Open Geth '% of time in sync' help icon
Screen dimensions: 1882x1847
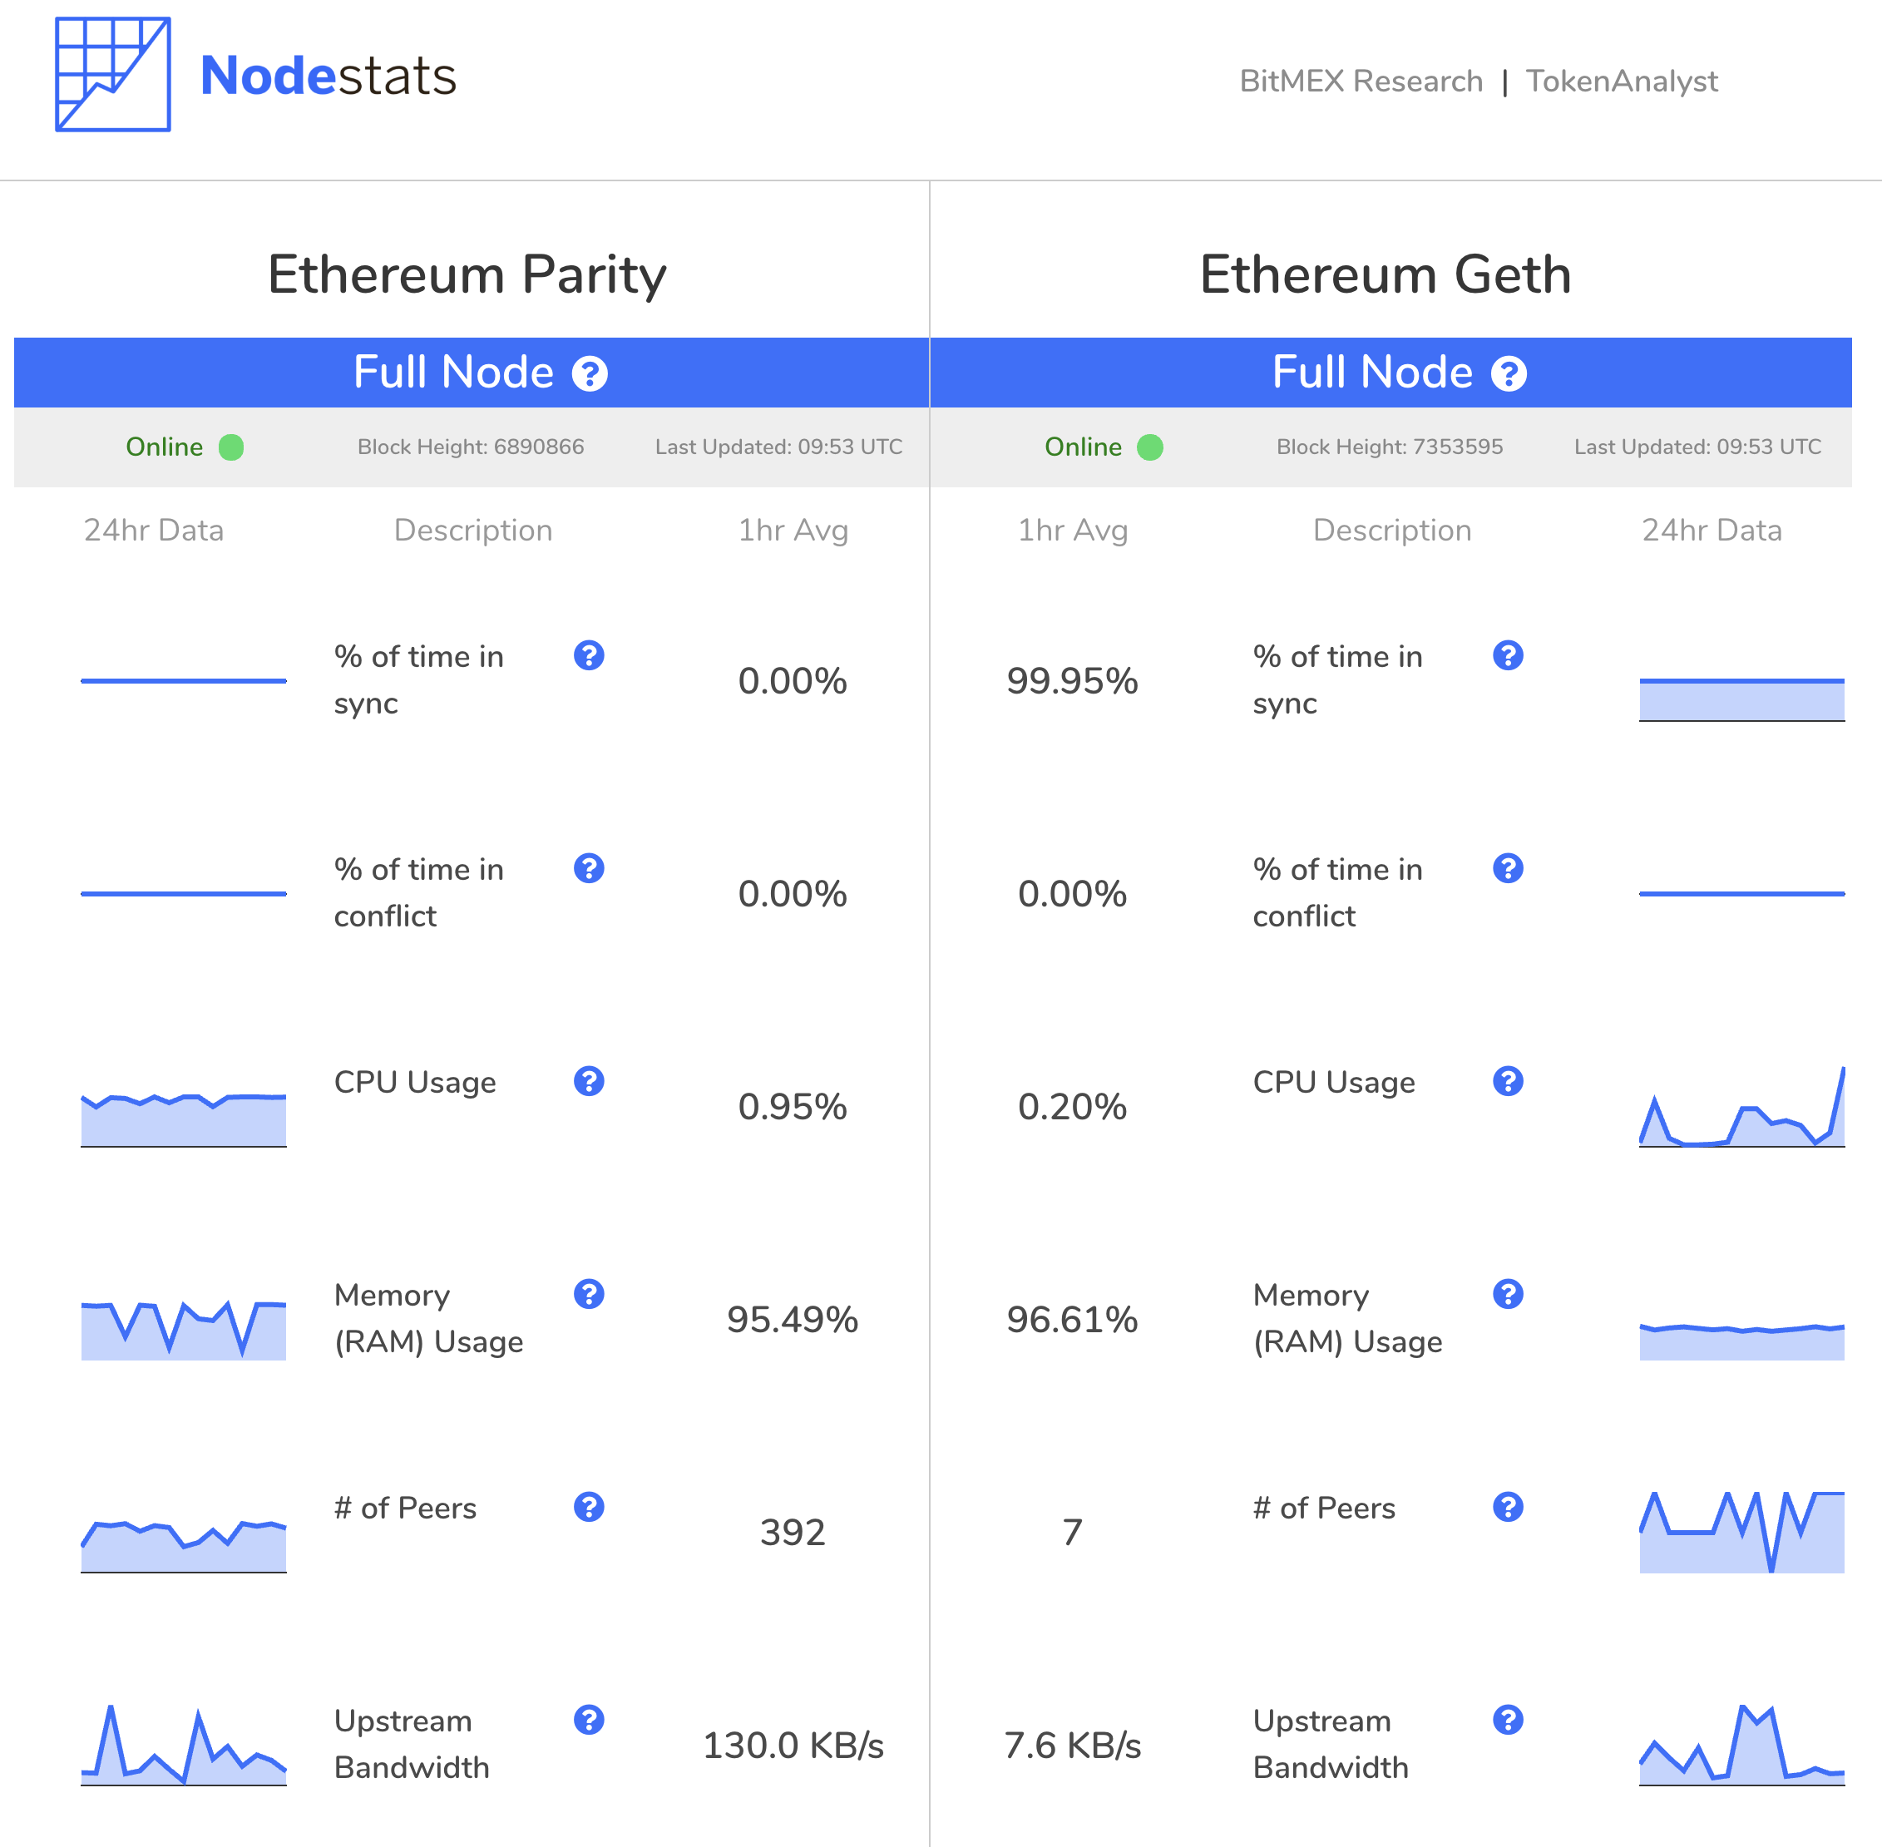(x=1508, y=656)
